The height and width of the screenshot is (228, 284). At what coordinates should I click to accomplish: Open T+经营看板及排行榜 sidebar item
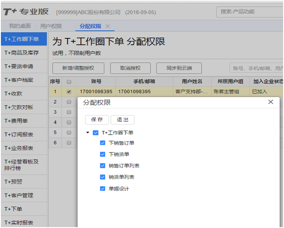click(22, 164)
